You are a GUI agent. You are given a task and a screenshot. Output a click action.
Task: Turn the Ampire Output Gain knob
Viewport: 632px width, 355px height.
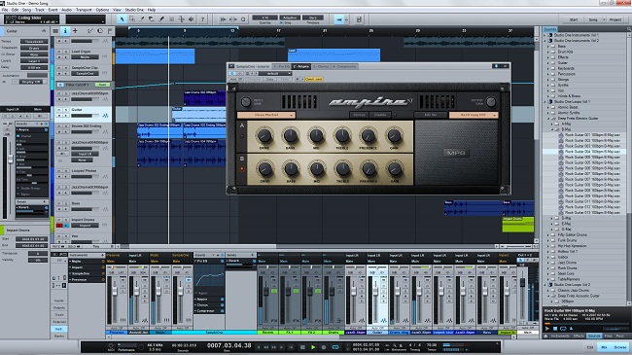490,102
